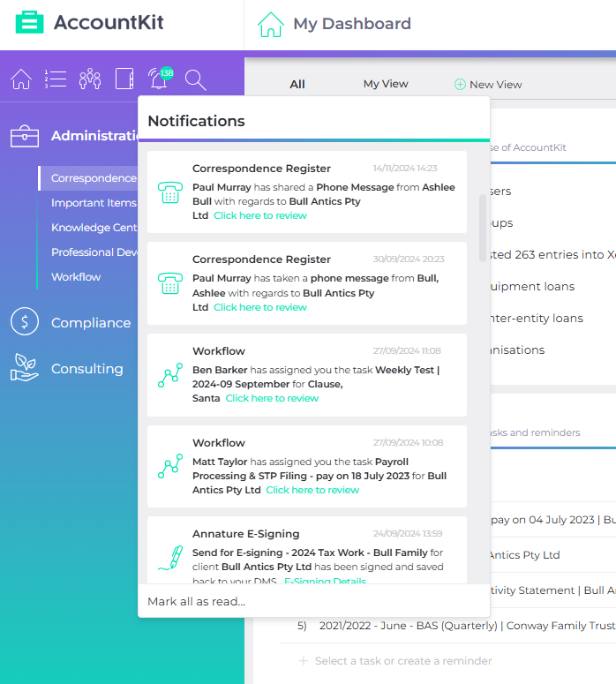Click the 'of AccountKit' panel heading
Viewport: 616px width, 684px height.
pyautogui.click(x=528, y=147)
